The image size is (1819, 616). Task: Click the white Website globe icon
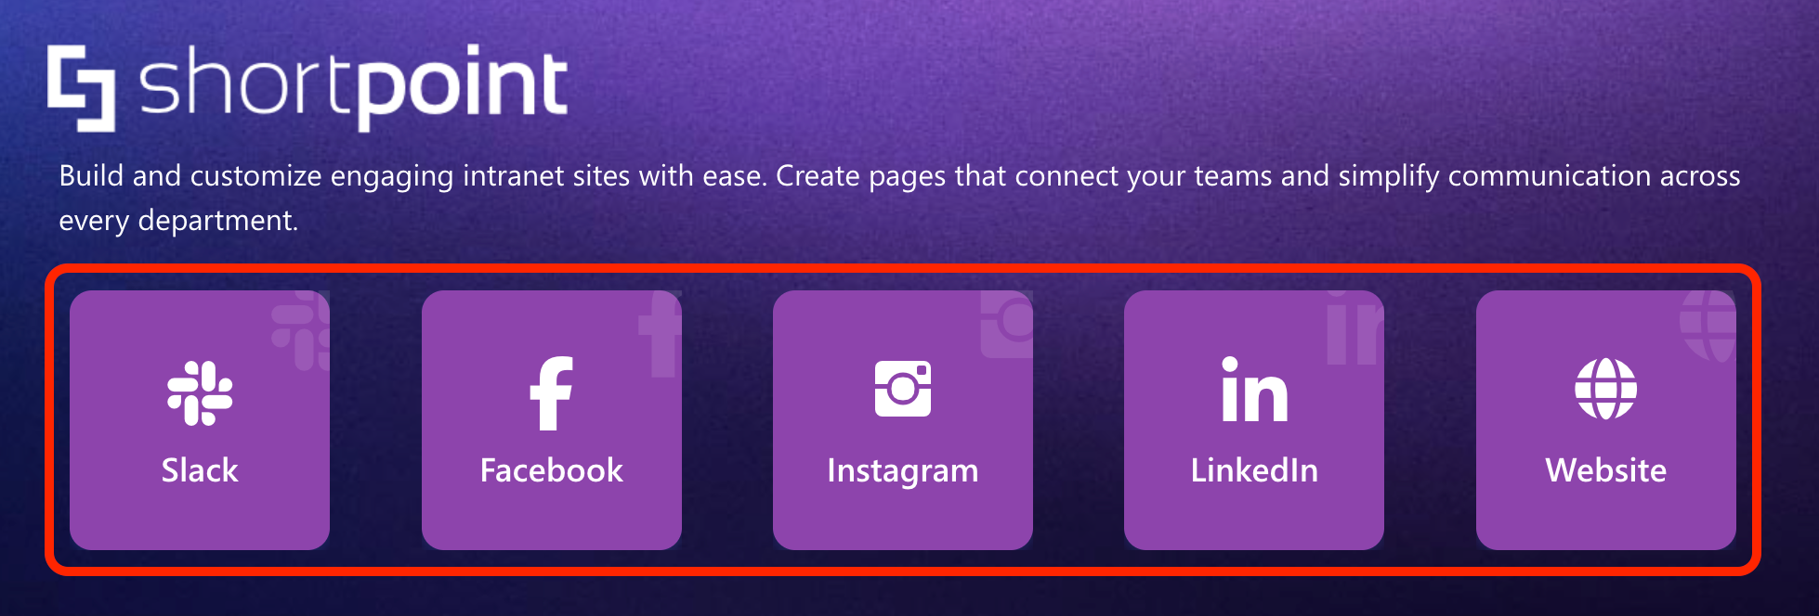(1606, 389)
